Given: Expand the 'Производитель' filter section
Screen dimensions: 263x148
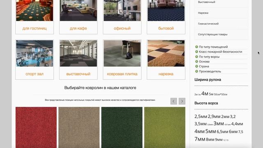Looking at the screenshot, I should pos(208,71).
